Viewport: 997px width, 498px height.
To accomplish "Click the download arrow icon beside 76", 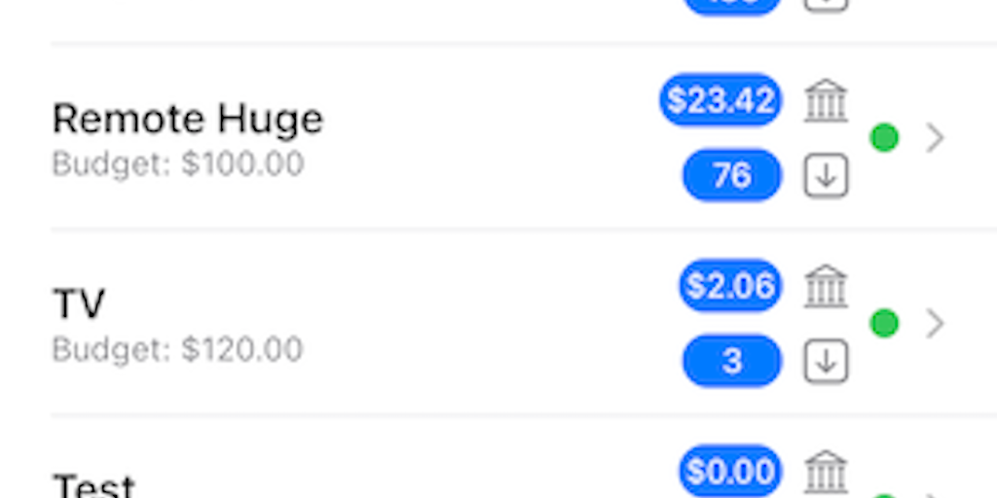I will point(826,176).
